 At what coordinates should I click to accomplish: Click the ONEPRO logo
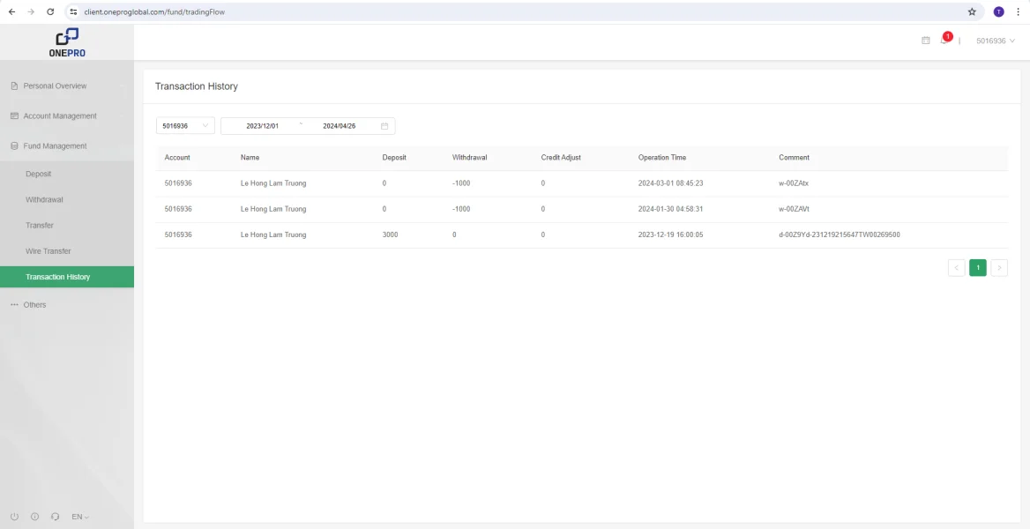[67, 42]
